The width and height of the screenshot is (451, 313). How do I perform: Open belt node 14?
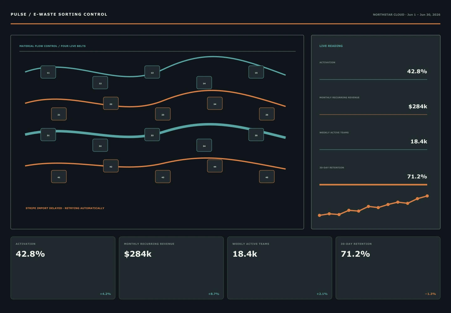click(204, 83)
